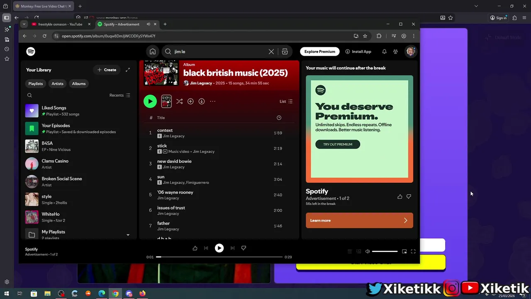Open the B4SA EP in library
The height and width of the screenshot is (299, 531).
pos(78,146)
